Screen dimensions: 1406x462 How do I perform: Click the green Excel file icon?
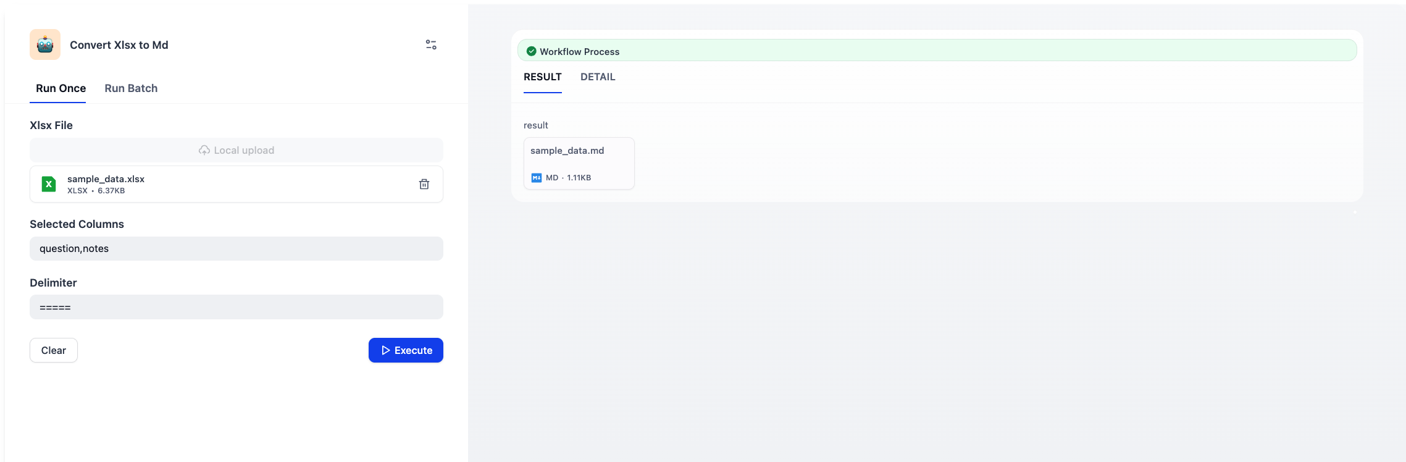point(49,184)
